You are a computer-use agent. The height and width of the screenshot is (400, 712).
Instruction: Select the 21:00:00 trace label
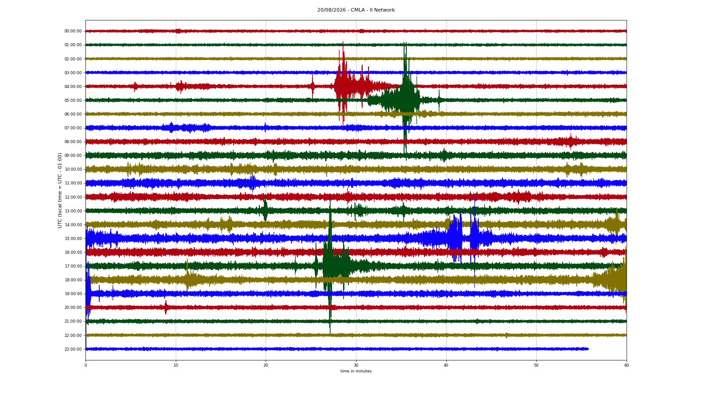73,321
